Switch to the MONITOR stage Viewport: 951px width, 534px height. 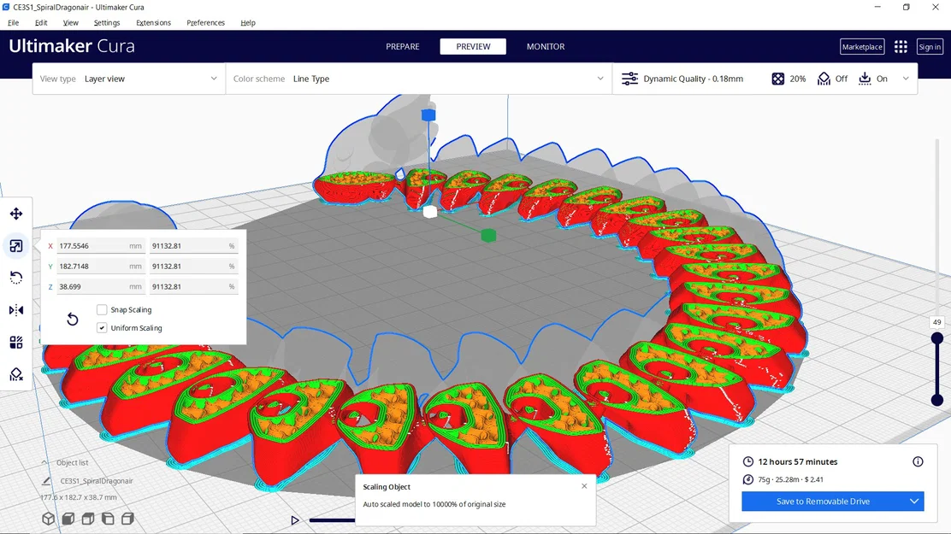(546, 47)
